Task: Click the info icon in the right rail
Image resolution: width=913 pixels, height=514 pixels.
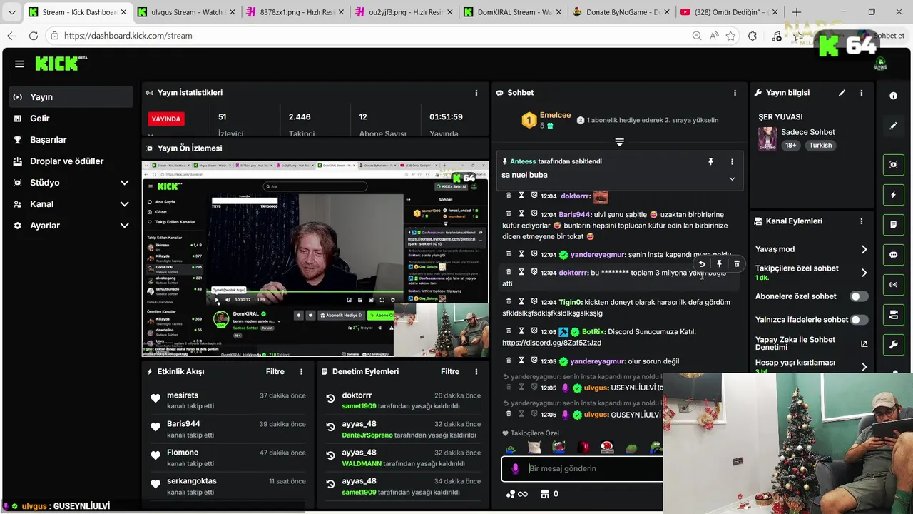Action: (x=894, y=96)
